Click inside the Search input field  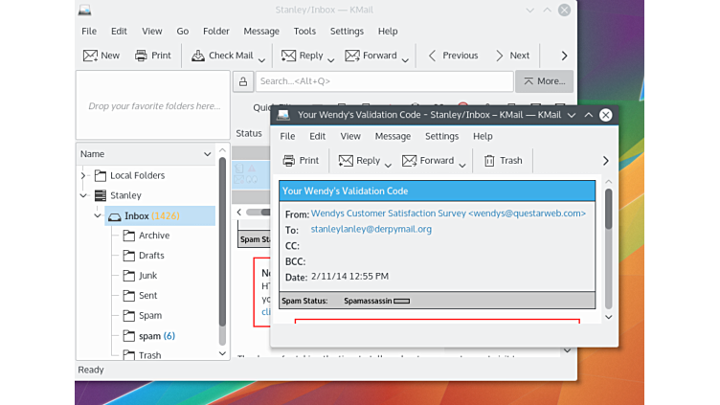point(383,81)
